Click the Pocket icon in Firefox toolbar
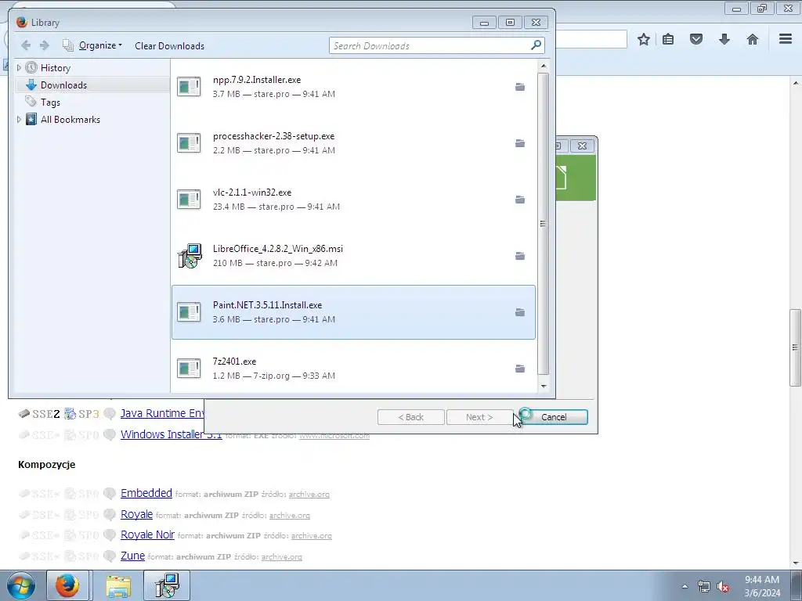Viewport: 802px width, 601px height. [696, 39]
